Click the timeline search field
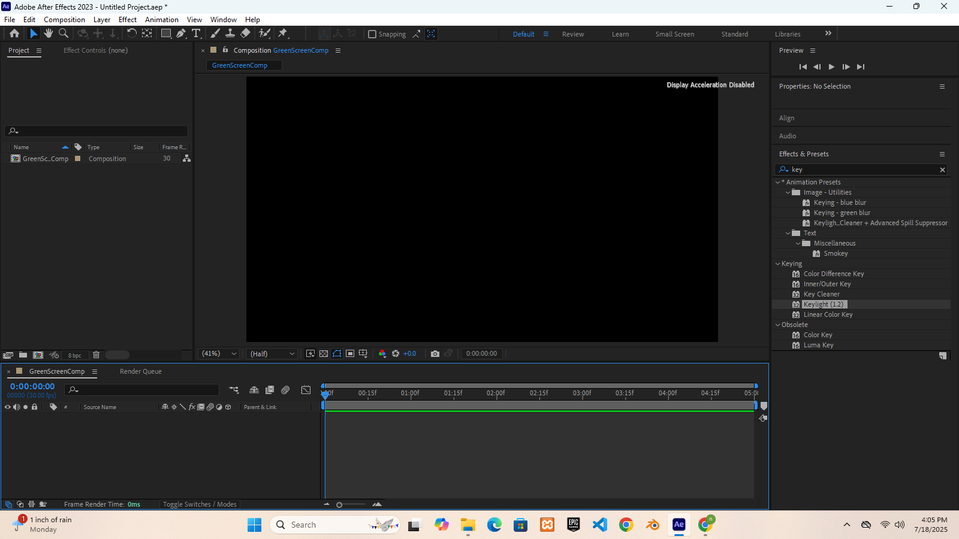The image size is (959, 539). (142, 390)
